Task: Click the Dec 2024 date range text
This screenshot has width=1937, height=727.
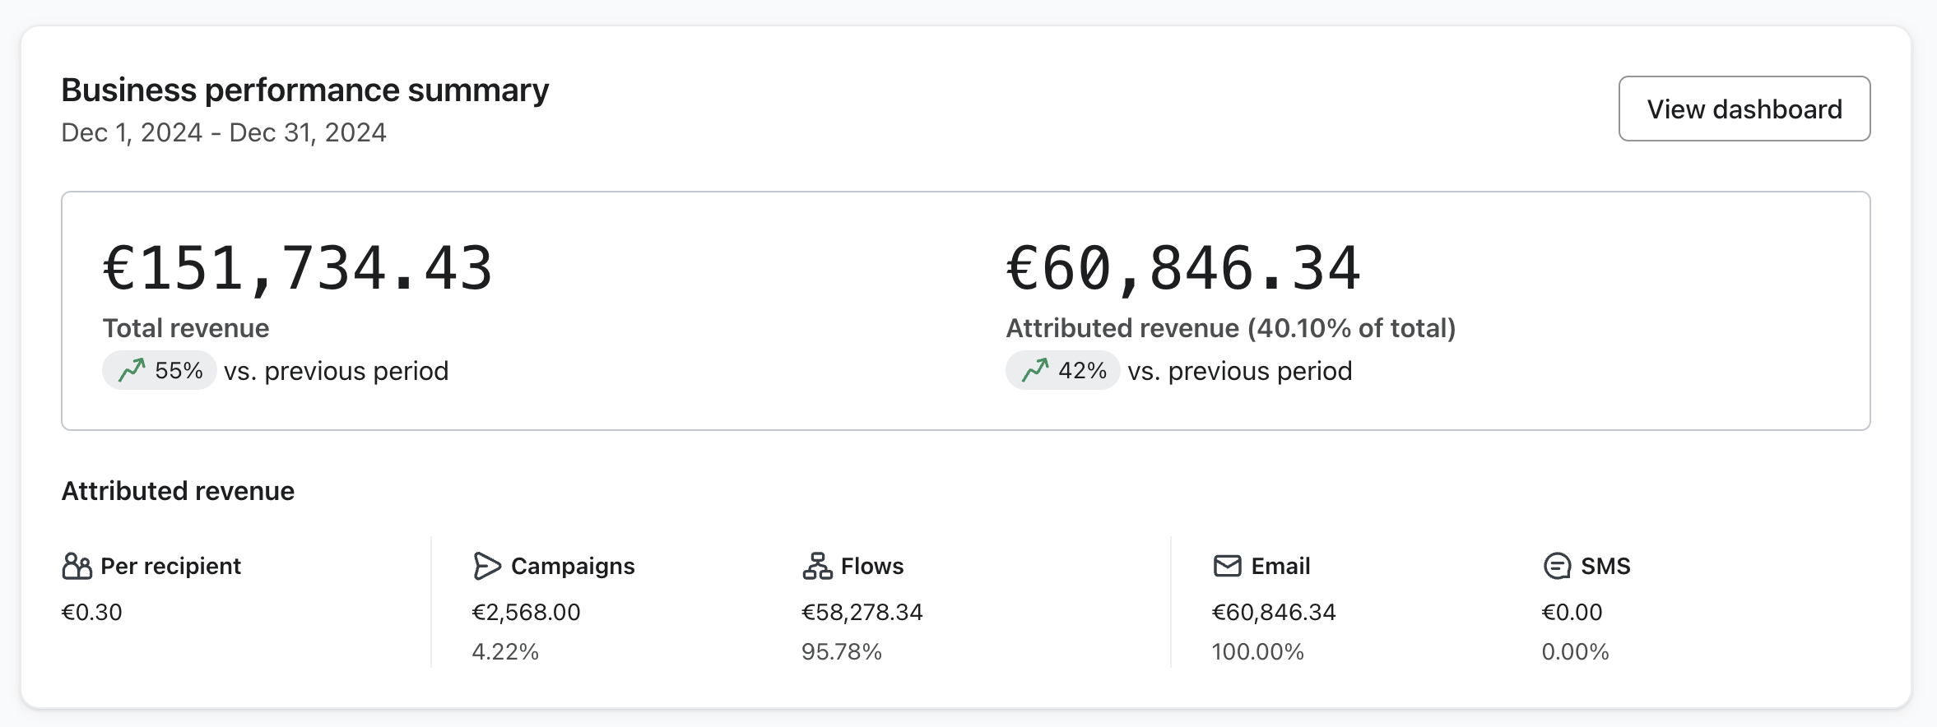Action: 224,132
